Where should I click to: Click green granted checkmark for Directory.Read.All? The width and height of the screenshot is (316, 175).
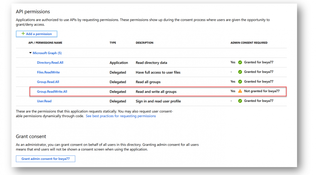click(x=240, y=62)
